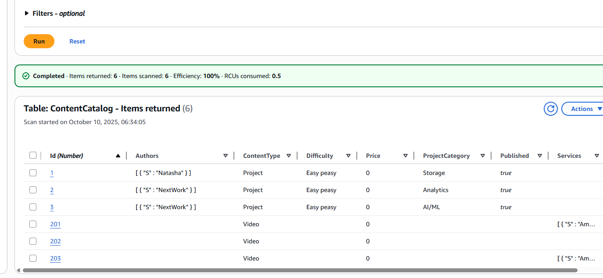The height and width of the screenshot is (278, 603).
Task: Open the Published column filter icon
Action: click(540, 155)
